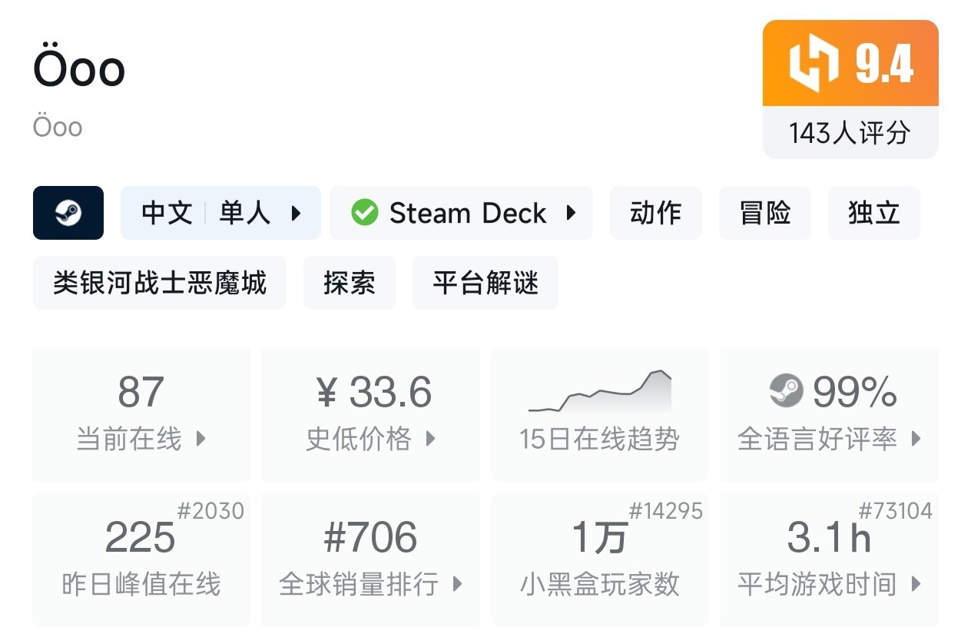Click the Xiaoheihe logo in score badge
Viewport: 971px width, 644px height.
[x=814, y=64]
